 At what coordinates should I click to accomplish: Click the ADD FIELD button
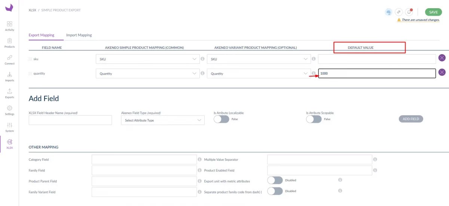click(411, 119)
